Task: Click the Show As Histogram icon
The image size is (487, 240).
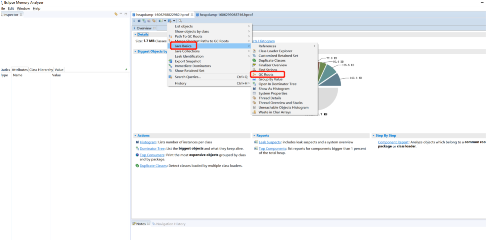Action: [255, 88]
